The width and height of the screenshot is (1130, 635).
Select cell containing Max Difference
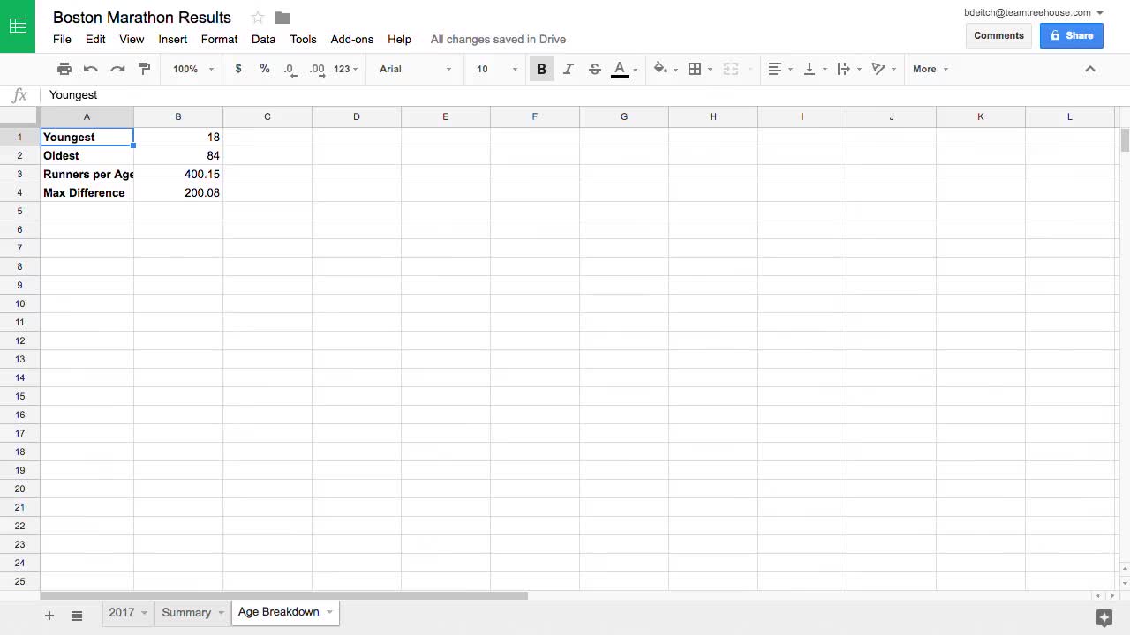87,192
